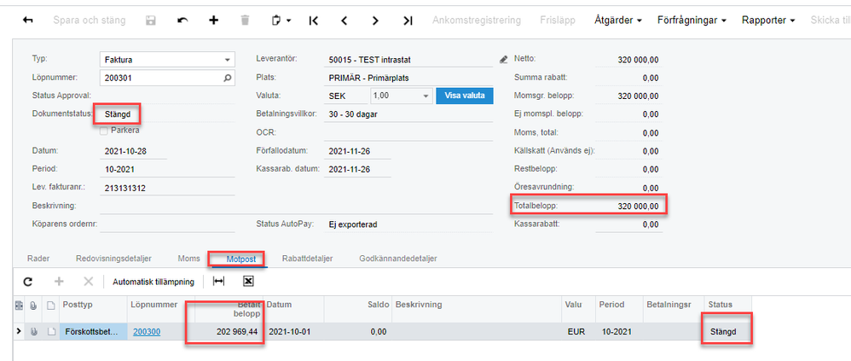Click the Lev. fakturanr. input field
The image size is (851, 361).
click(166, 188)
